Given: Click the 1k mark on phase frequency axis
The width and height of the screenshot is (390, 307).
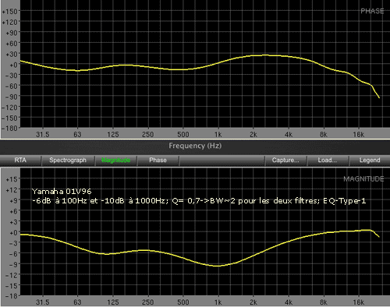Looking at the screenshot, I should click(218, 135).
